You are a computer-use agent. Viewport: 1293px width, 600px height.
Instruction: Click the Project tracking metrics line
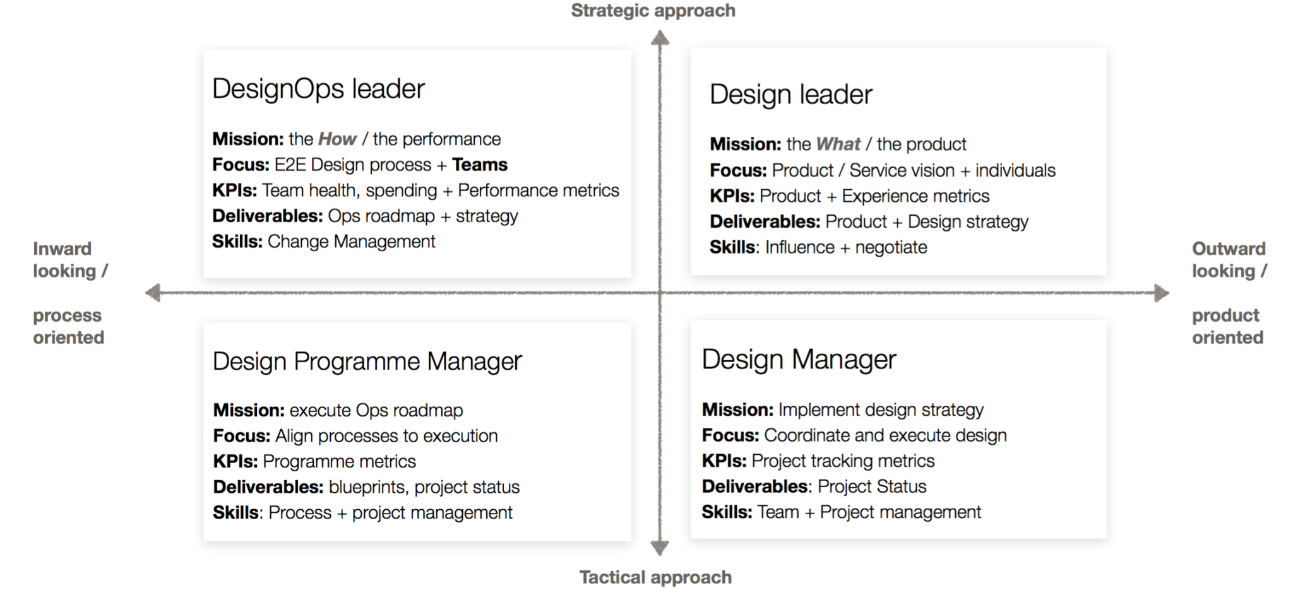tap(818, 461)
